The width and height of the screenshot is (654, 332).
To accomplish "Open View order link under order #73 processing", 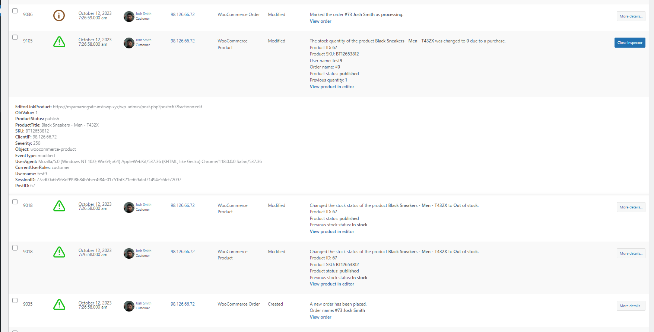I will (x=320, y=21).
